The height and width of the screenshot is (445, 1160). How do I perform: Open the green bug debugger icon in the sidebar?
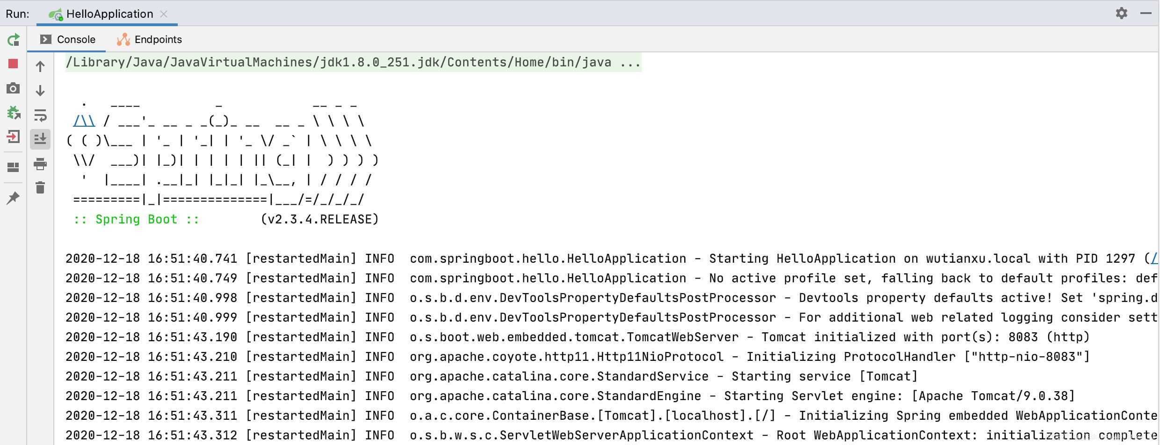point(14,113)
